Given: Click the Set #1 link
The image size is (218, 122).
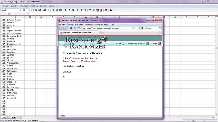Looking at the screenshot, I should (x=66, y=72).
